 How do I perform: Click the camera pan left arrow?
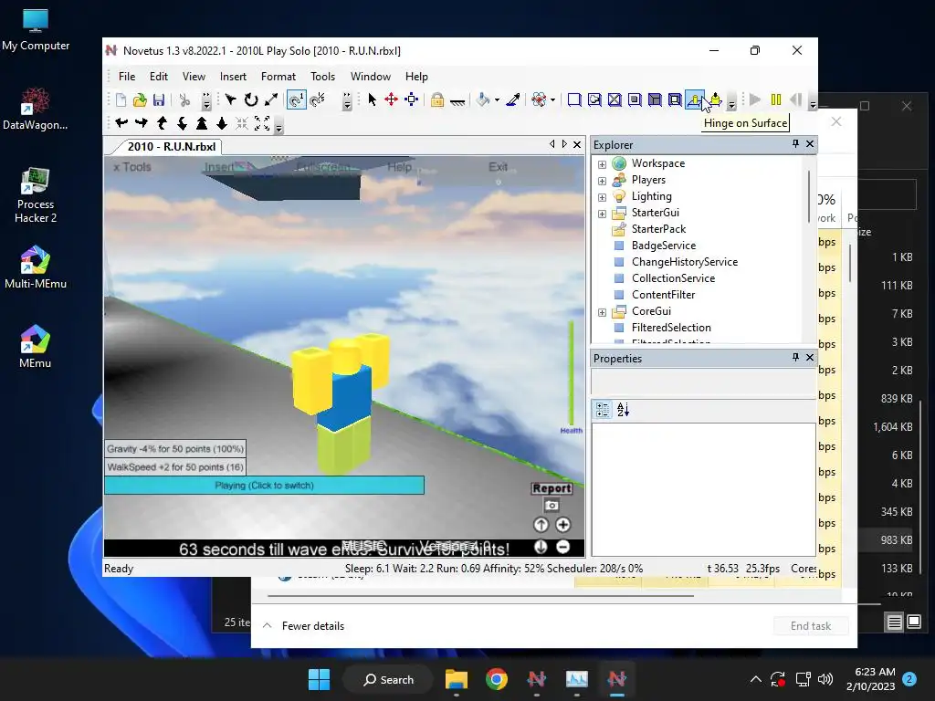click(x=121, y=123)
